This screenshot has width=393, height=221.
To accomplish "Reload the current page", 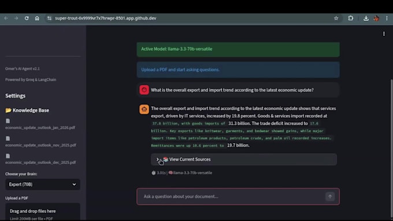I will 27,18.
